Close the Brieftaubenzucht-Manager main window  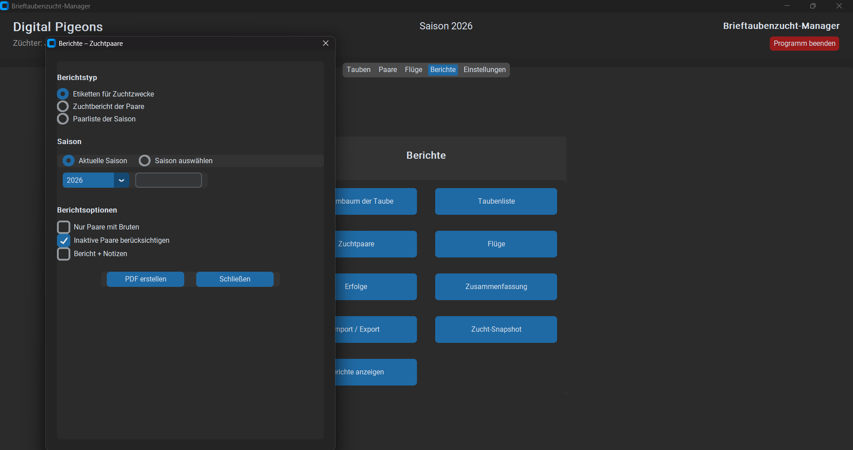pyautogui.click(x=839, y=6)
